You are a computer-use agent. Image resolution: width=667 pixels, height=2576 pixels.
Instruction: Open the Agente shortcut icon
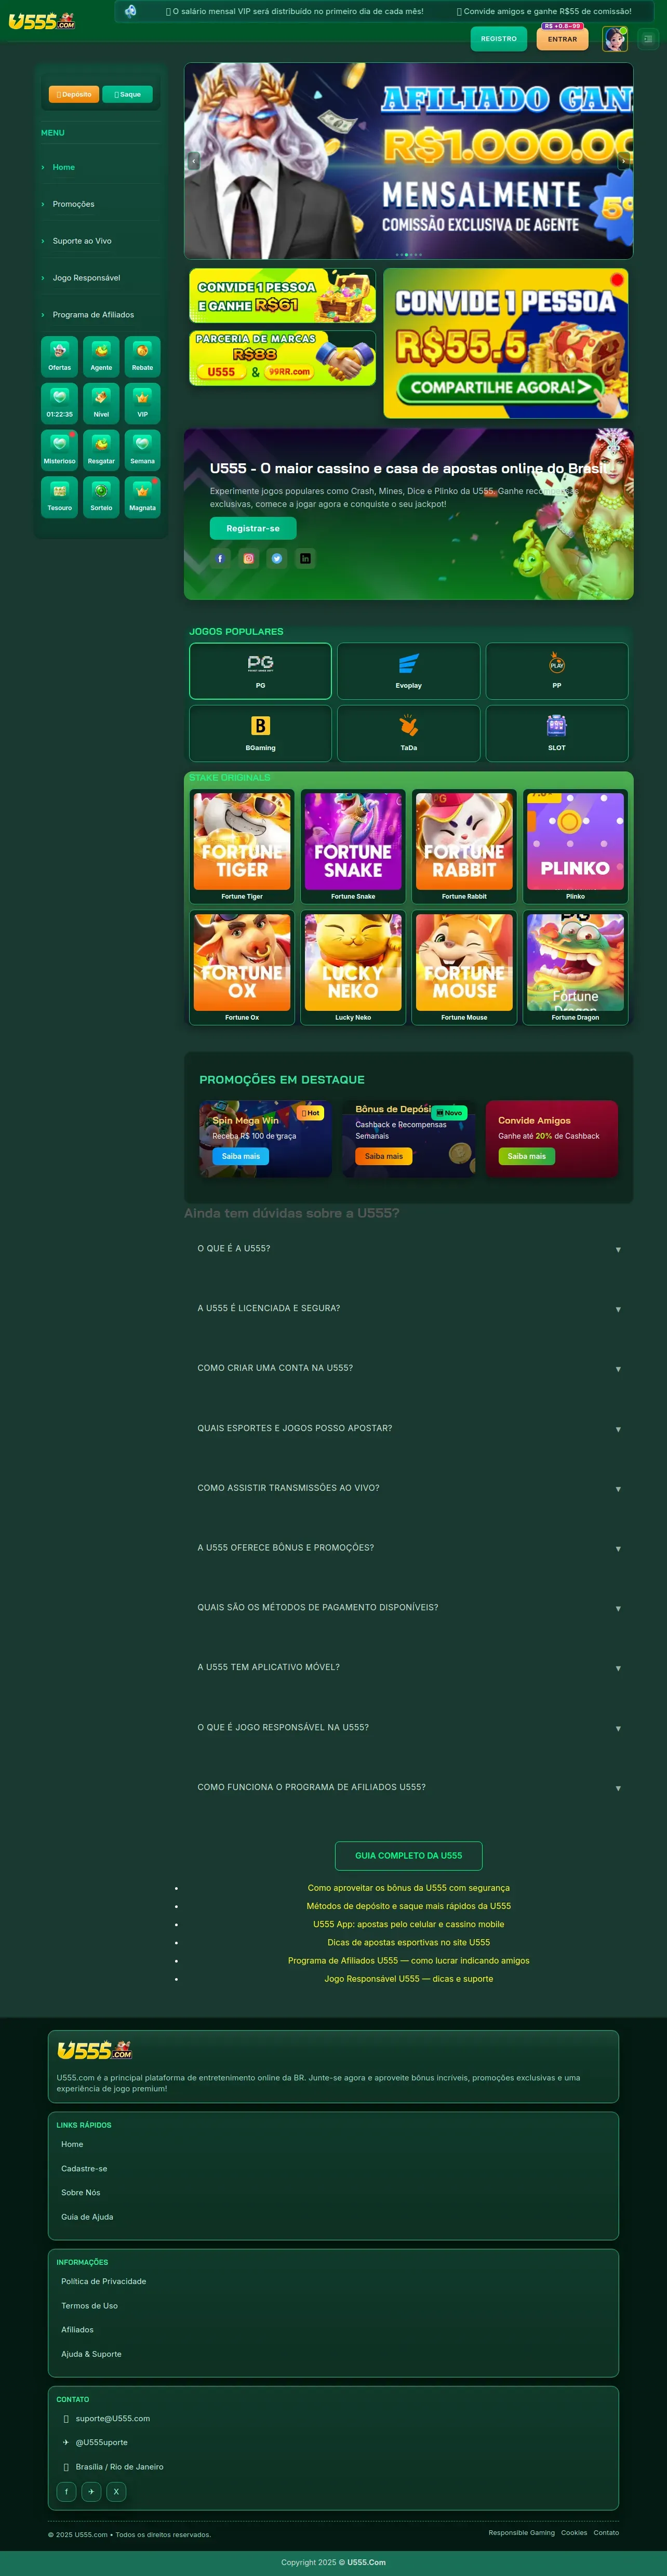pyautogui.click(x=101, y=356)
